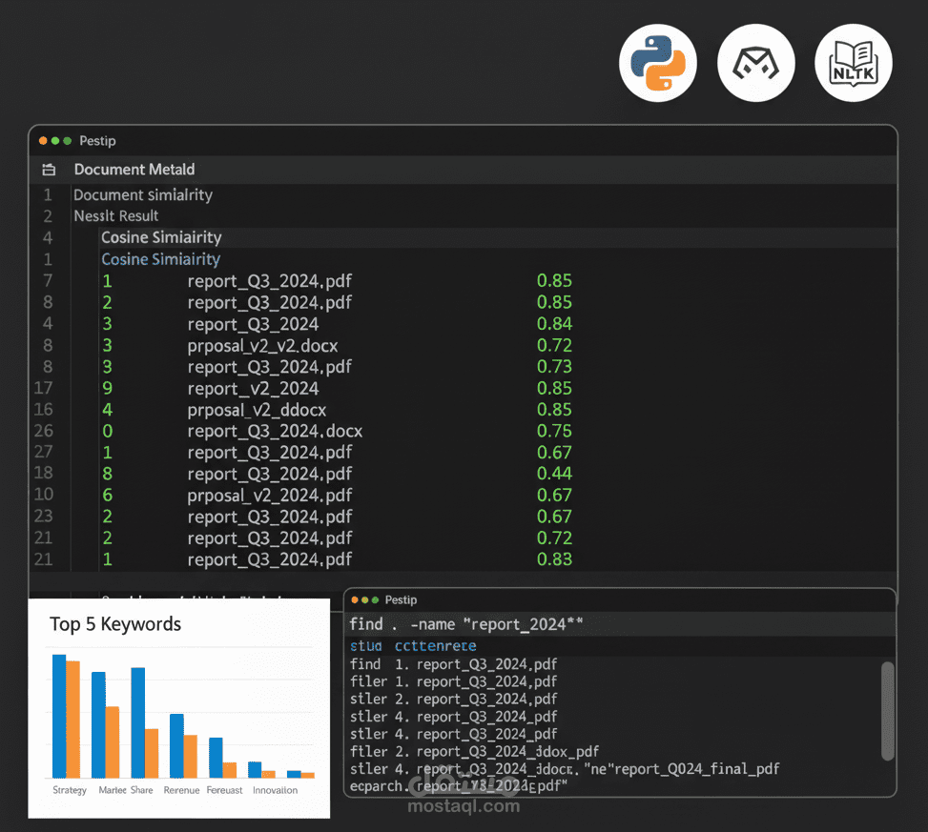The width and height of the screenshot is (928, 832).
Task: Click the blue bar above Rerenue
Action: (x=176, y=745)
